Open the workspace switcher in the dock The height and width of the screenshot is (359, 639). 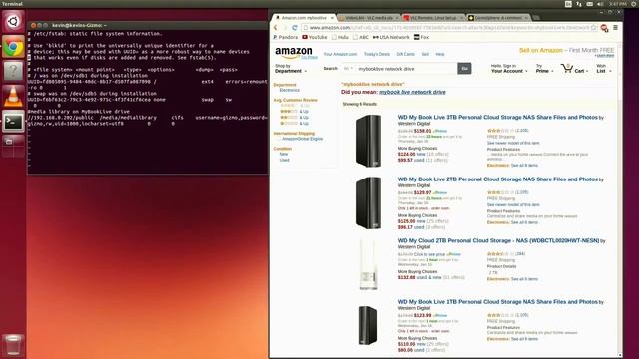click(x=13, y=147)
